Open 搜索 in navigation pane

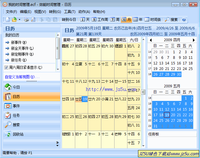tap(32, 125)
